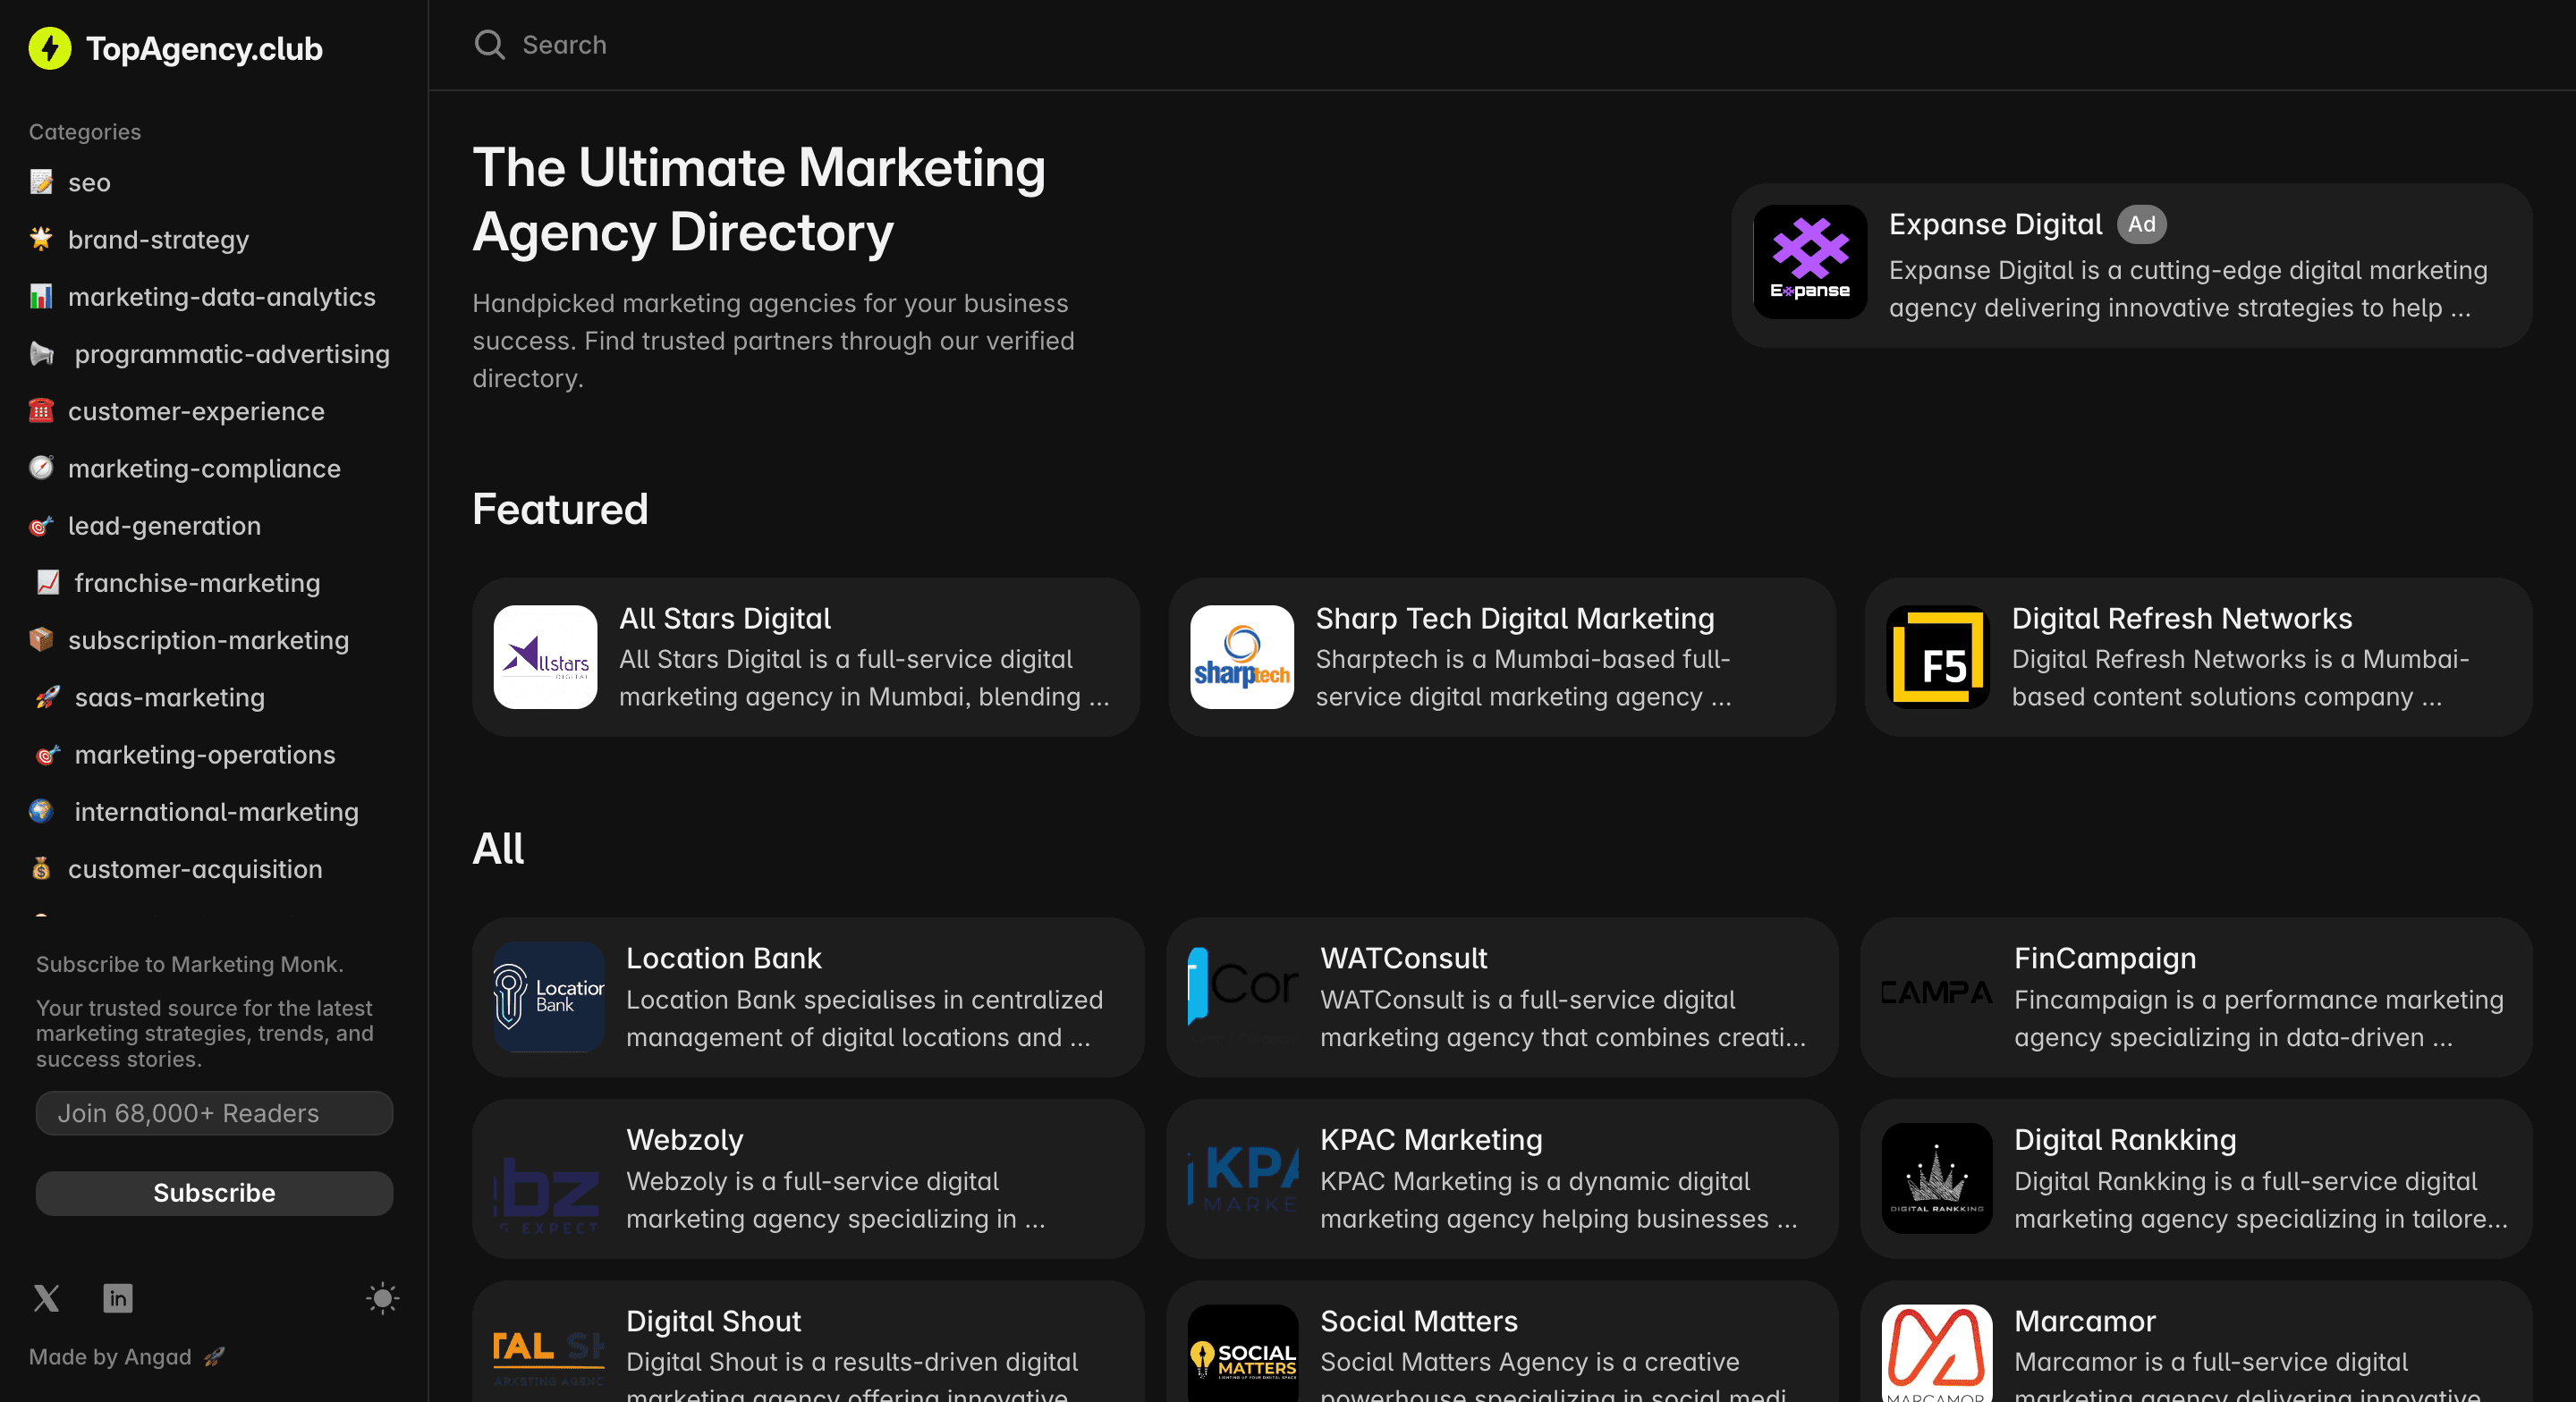Click the Marcamor logo image

(x=1937, y=1353)
